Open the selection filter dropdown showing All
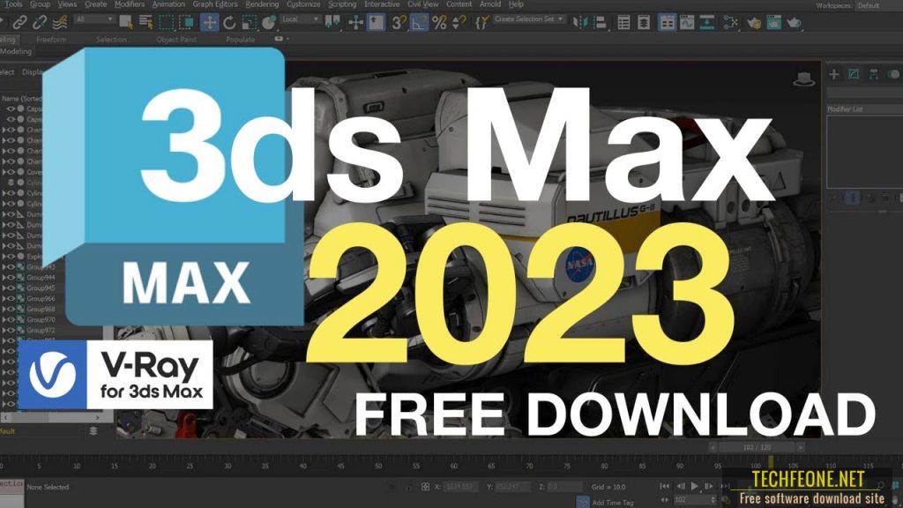Image resolution: width=903 pixels, height=508 pixels. click(94, 19)
